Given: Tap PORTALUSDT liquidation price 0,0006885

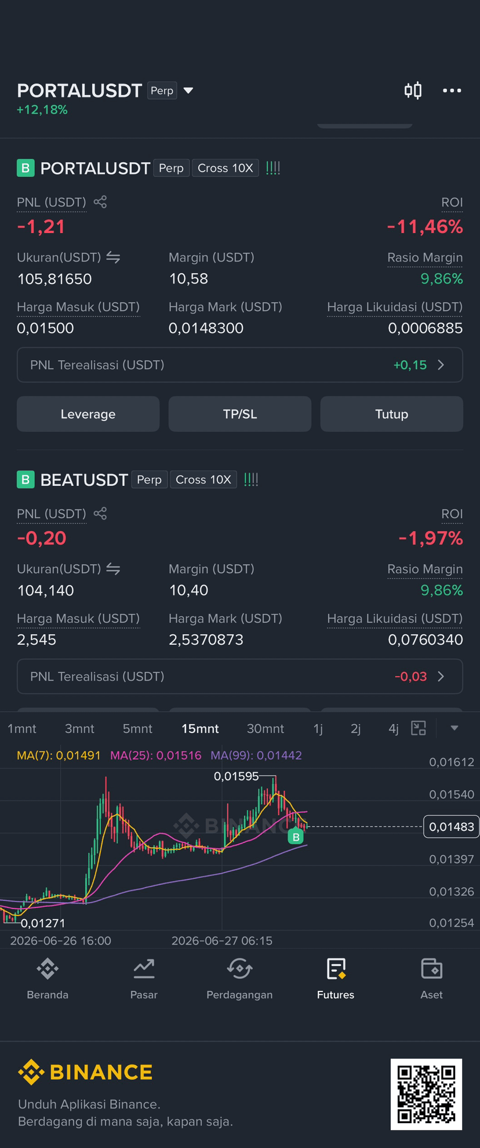Looking at the screenshot, I should tap(426, 328).
